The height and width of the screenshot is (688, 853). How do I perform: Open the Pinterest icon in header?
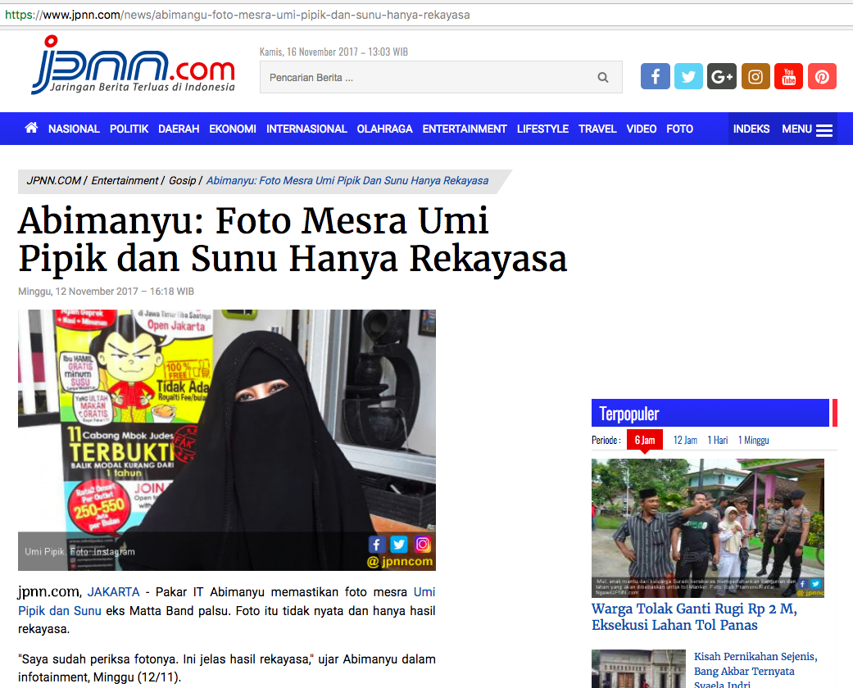pos(822,76)
